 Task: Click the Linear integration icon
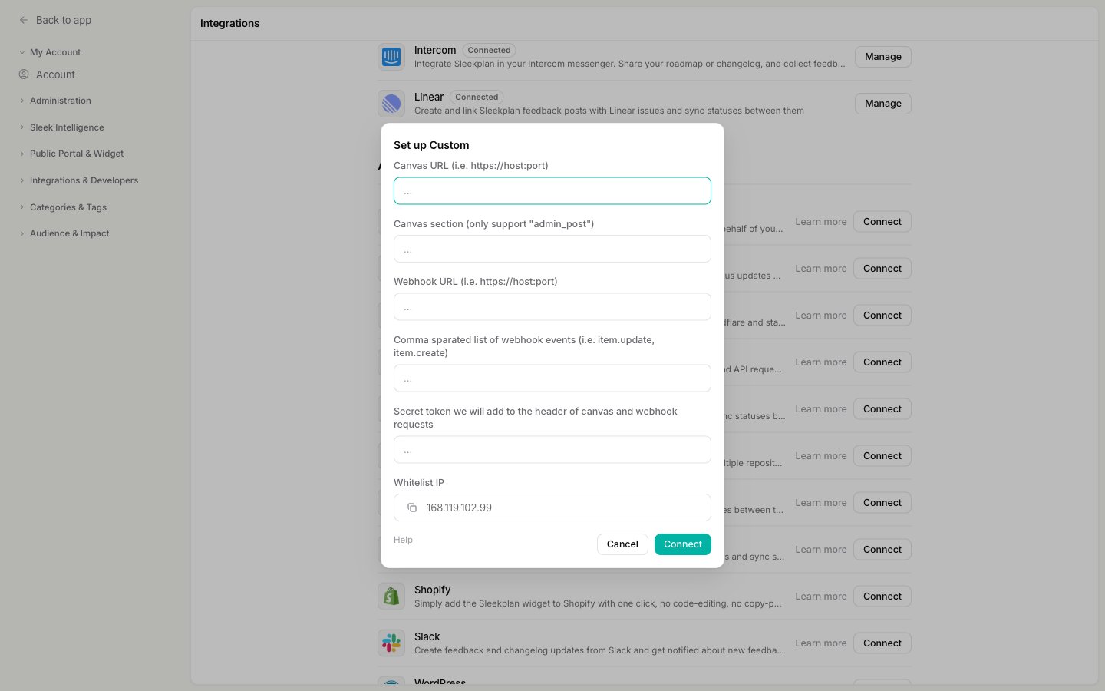[x=391, y=104]
